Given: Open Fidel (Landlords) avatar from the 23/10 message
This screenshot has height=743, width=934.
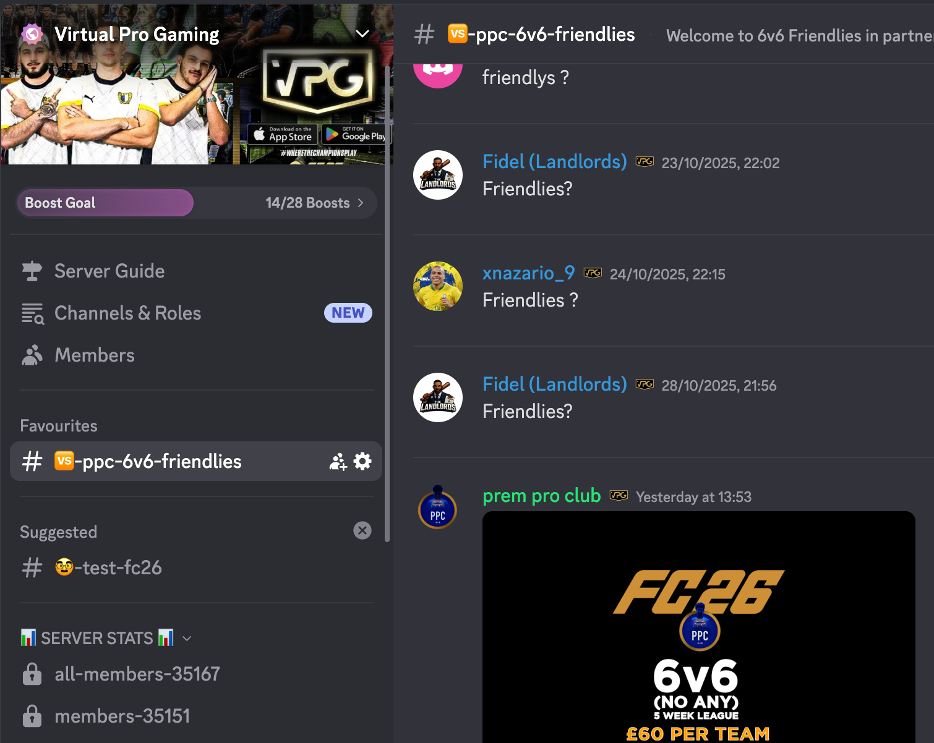Looking at the screenshot, I should pos(438,175).
